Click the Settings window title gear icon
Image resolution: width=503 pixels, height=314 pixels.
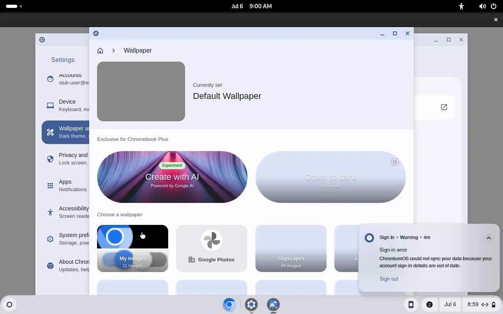42,40
